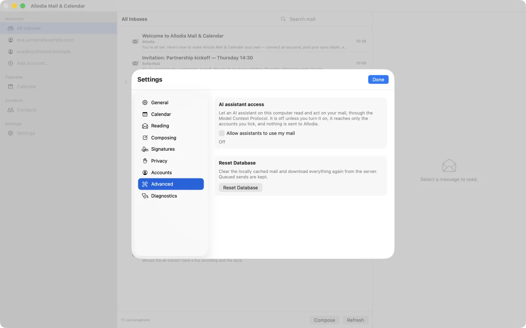Open the General settings tab
The height and width of the screenshot is (328, 526).
tap(171, 102)
